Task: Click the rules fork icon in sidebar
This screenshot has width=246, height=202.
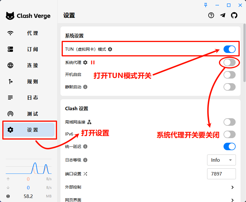Action: pyautogui.click(x=10, y=81)
